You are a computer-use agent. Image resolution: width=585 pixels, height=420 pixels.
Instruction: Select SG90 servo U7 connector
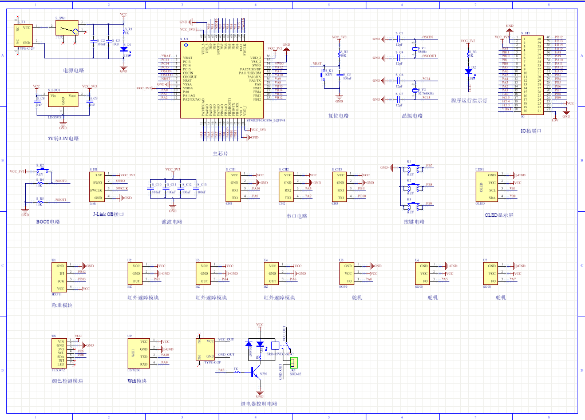click(x=491, y=274)
